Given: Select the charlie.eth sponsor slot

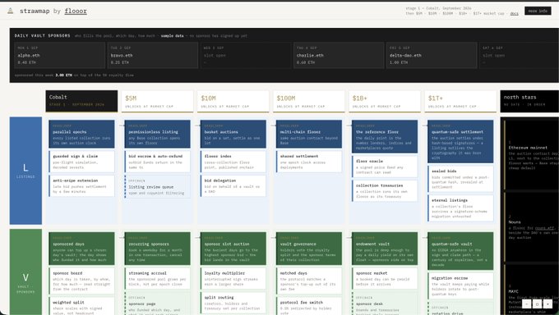Looking at the screenshot, I should (339, 55).
